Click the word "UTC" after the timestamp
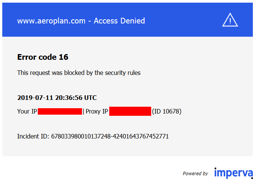 tap(90, 98)
